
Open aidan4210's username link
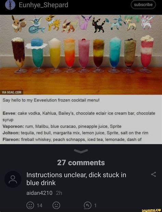click(39, 193)
